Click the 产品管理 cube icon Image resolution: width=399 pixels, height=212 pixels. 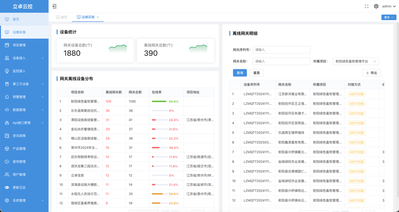tap(7, 149)
